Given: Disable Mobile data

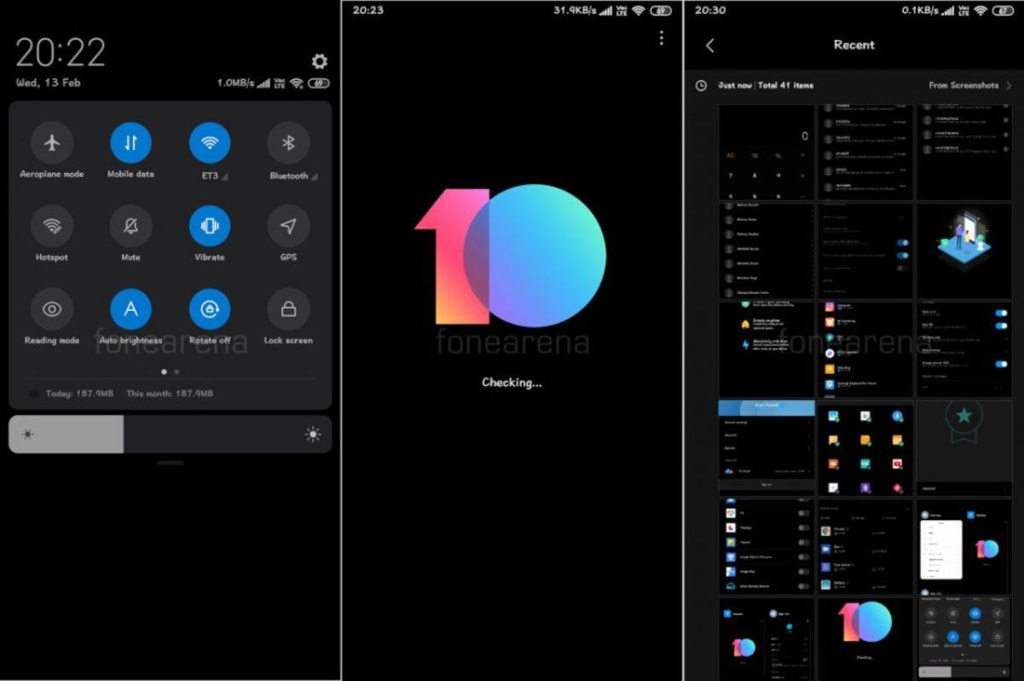Looking at the screenshot, I should 130,142.
